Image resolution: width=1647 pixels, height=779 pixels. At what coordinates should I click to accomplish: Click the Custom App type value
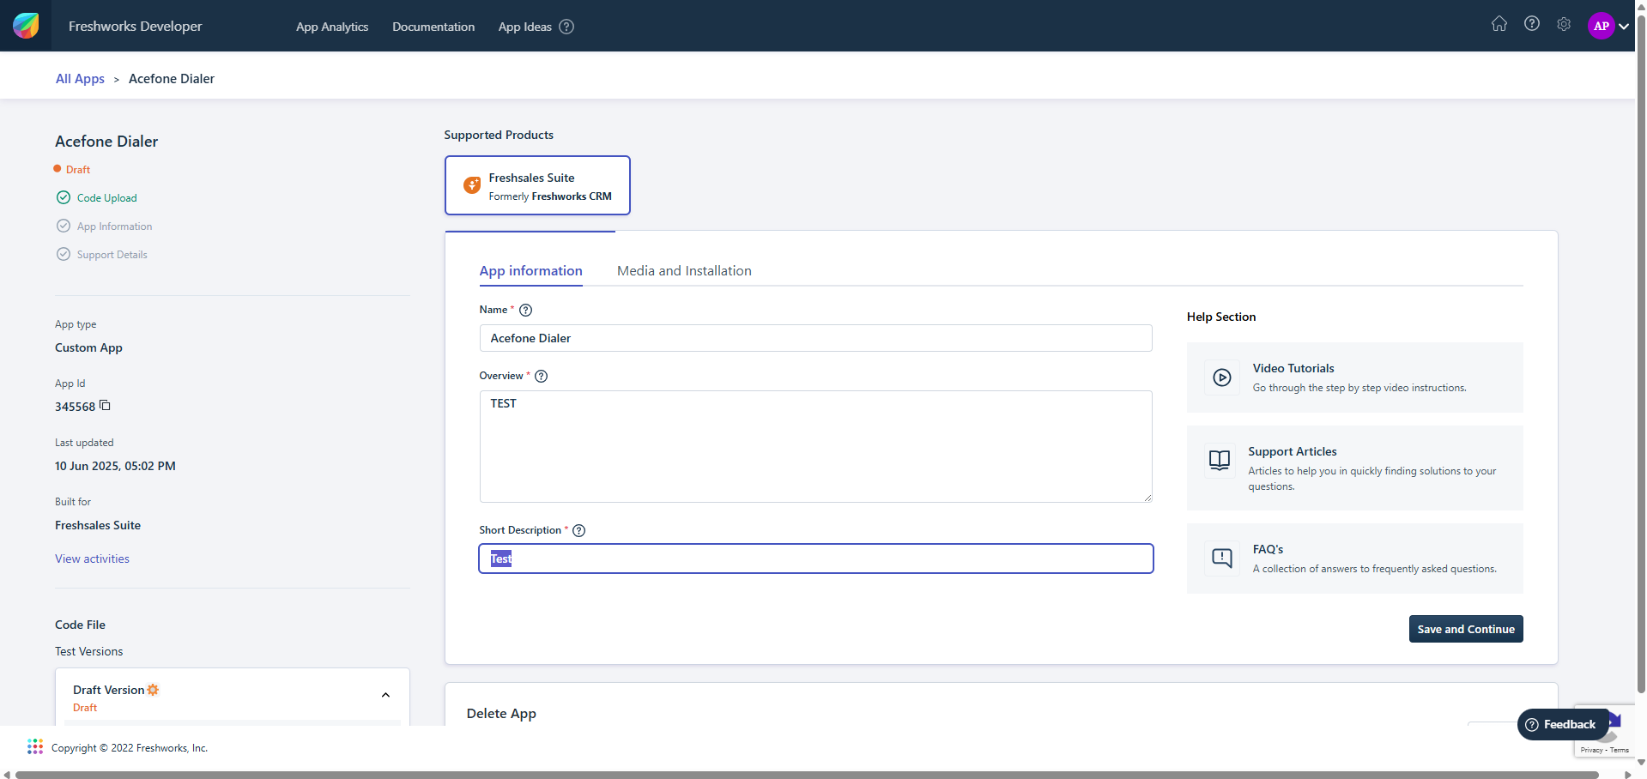point(88,347)
